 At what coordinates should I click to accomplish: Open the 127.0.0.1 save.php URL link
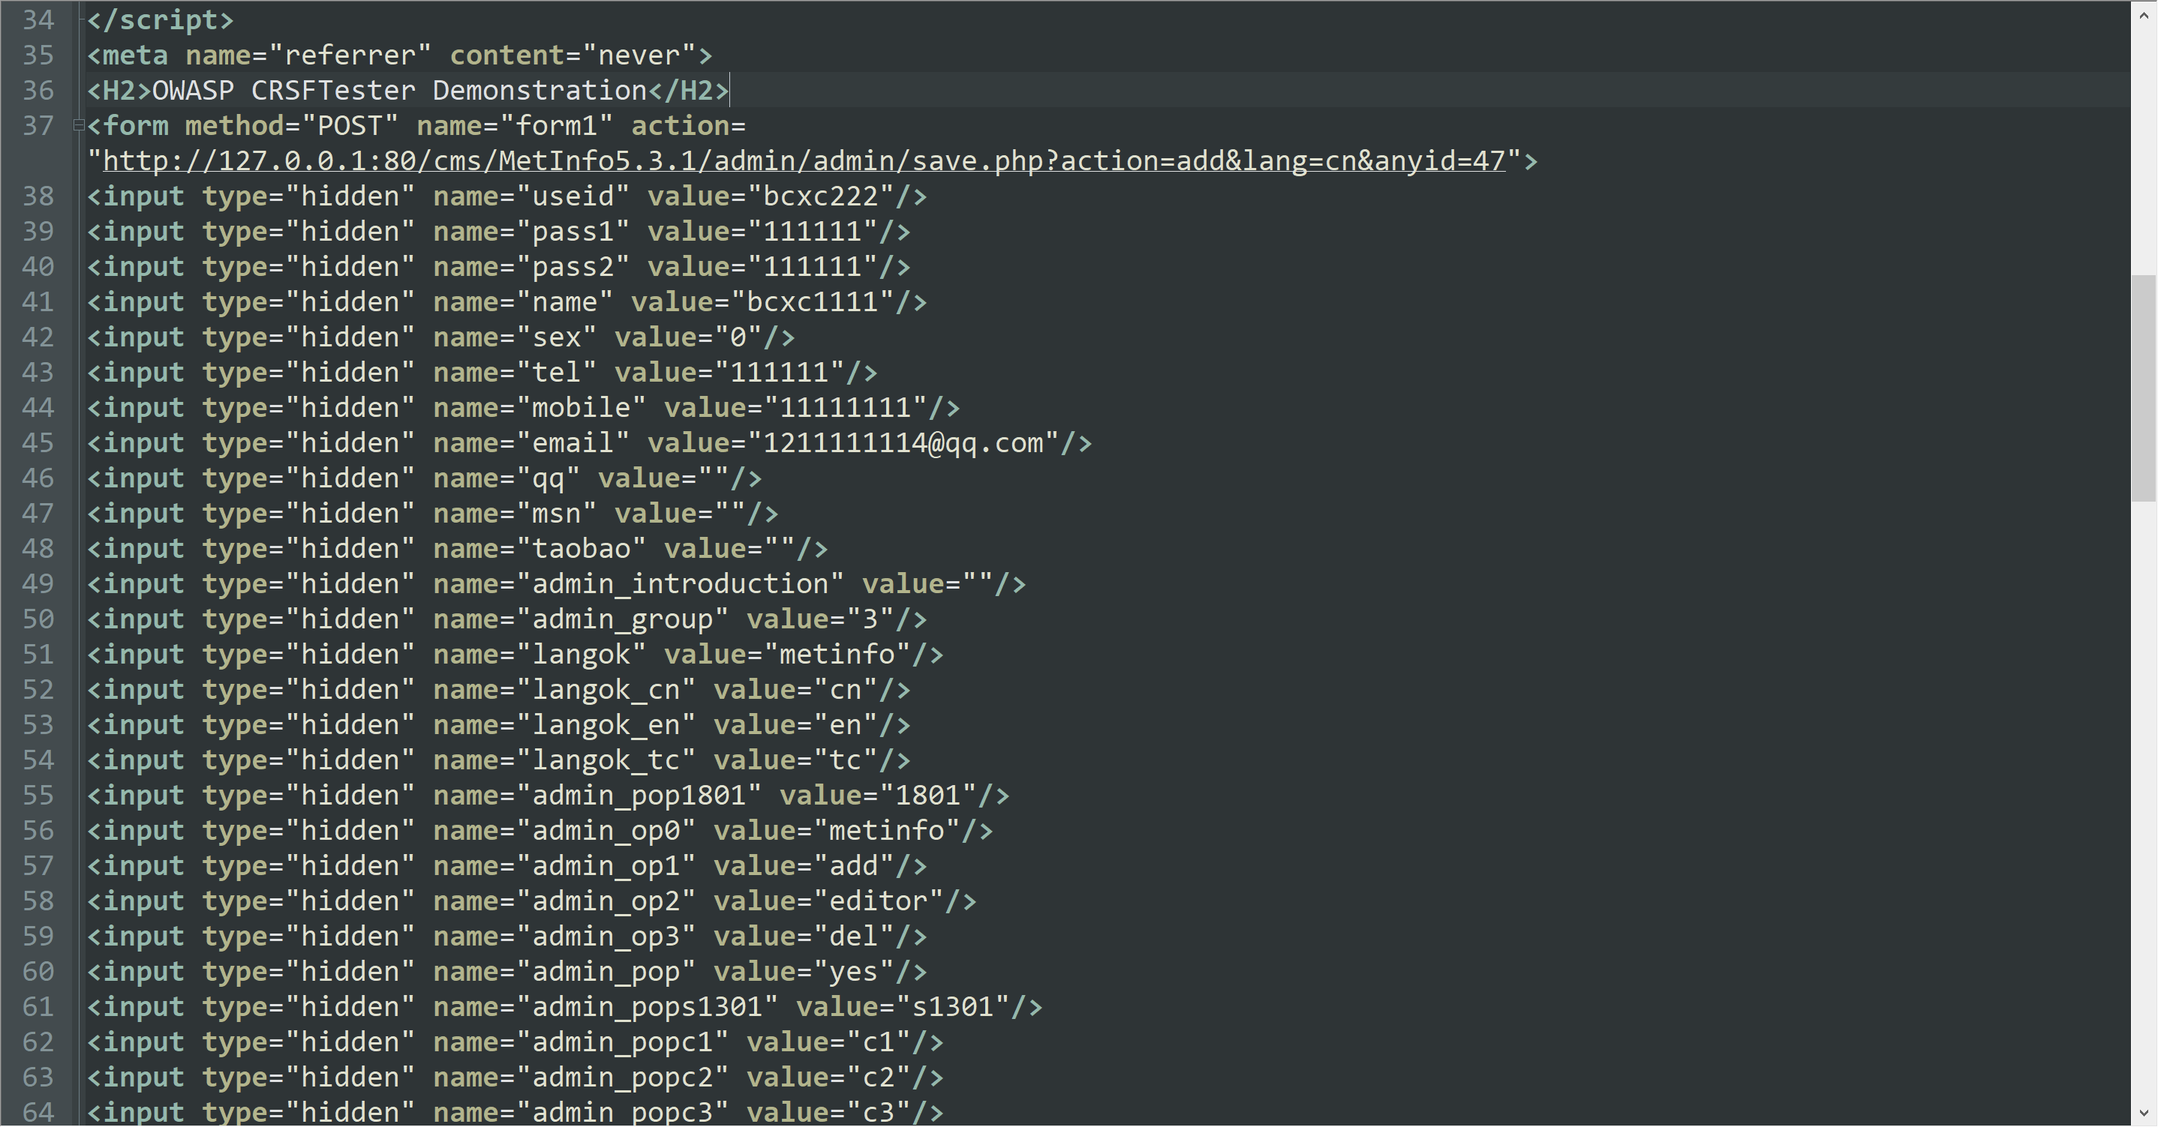(803, 160)
